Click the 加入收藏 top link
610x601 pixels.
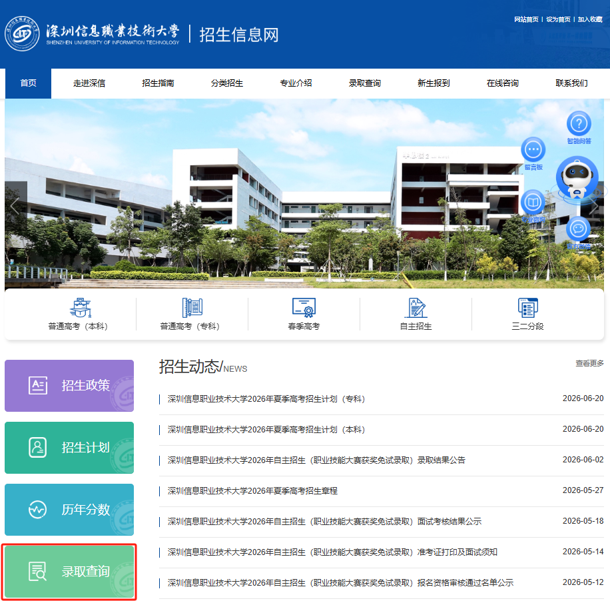(x=590, y=19)
